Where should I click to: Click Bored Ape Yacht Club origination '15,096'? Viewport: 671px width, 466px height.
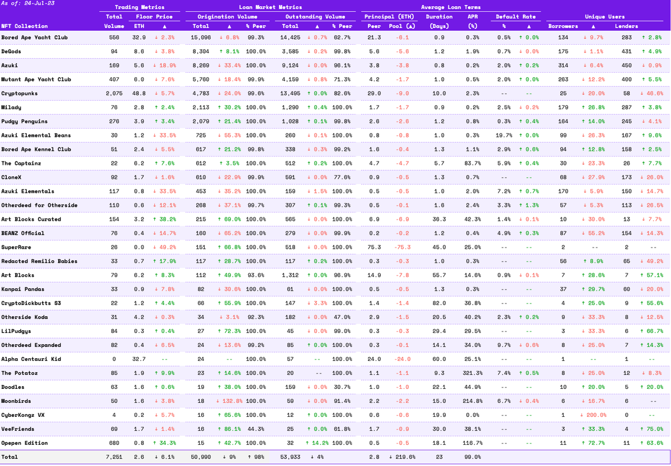(200, 37)
